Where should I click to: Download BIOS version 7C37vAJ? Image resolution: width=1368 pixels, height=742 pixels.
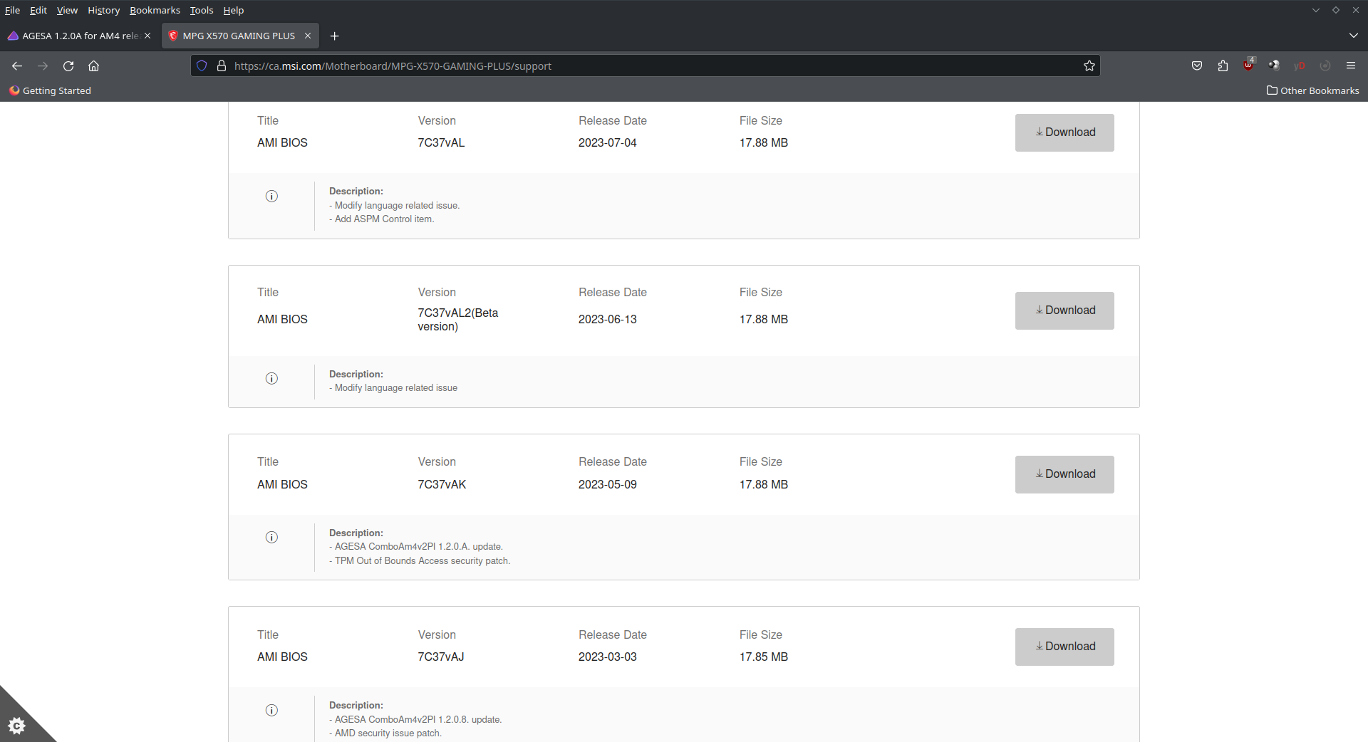[1064, 647]
